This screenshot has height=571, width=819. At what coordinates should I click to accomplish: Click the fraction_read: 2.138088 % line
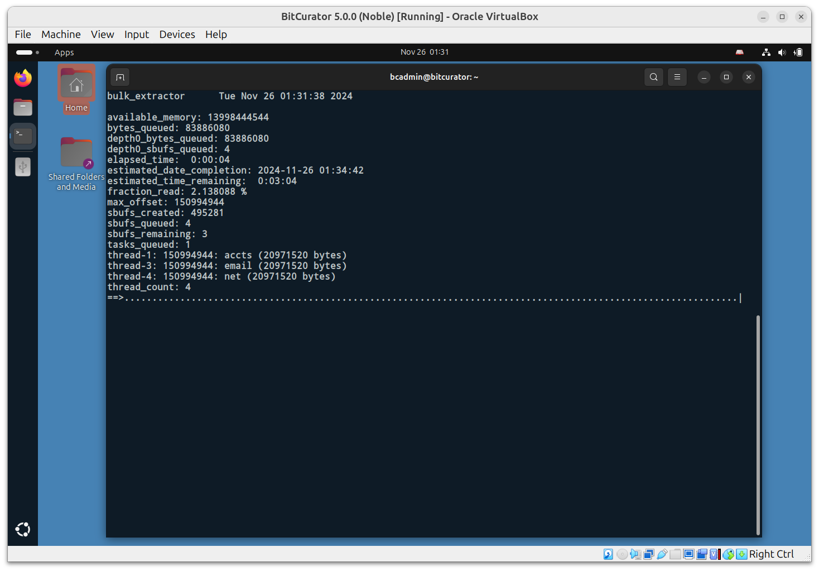click(177, 191)
